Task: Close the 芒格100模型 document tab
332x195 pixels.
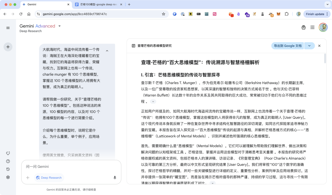Action: pos(121,4)
